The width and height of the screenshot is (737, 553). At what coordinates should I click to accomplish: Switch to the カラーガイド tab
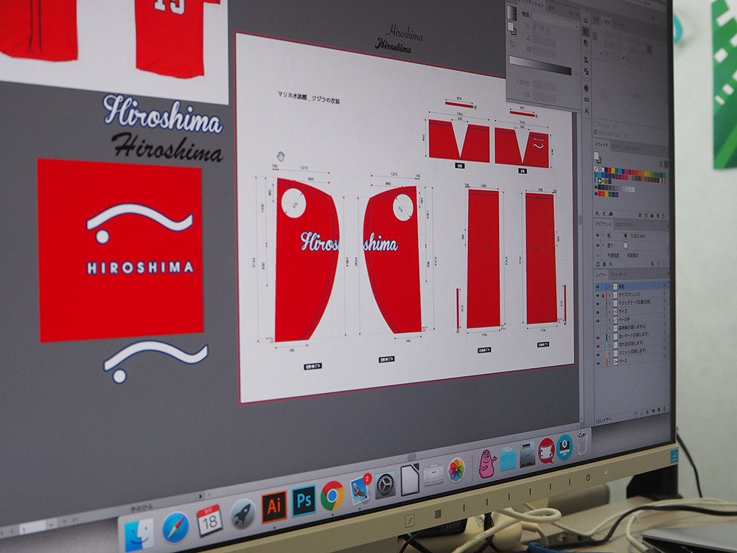point(632,149)
